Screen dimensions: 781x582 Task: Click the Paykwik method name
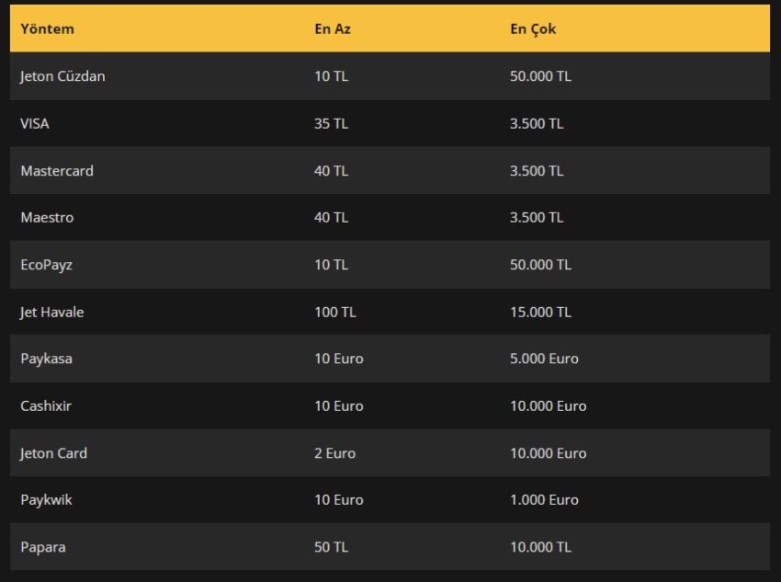click(46, 500)
